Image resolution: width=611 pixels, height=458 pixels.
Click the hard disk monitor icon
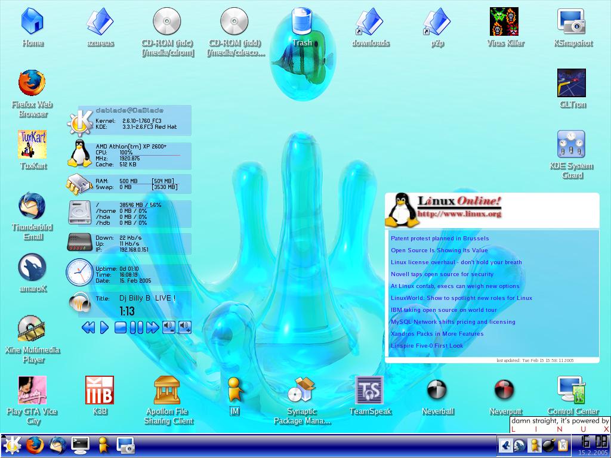click(80, 213)
